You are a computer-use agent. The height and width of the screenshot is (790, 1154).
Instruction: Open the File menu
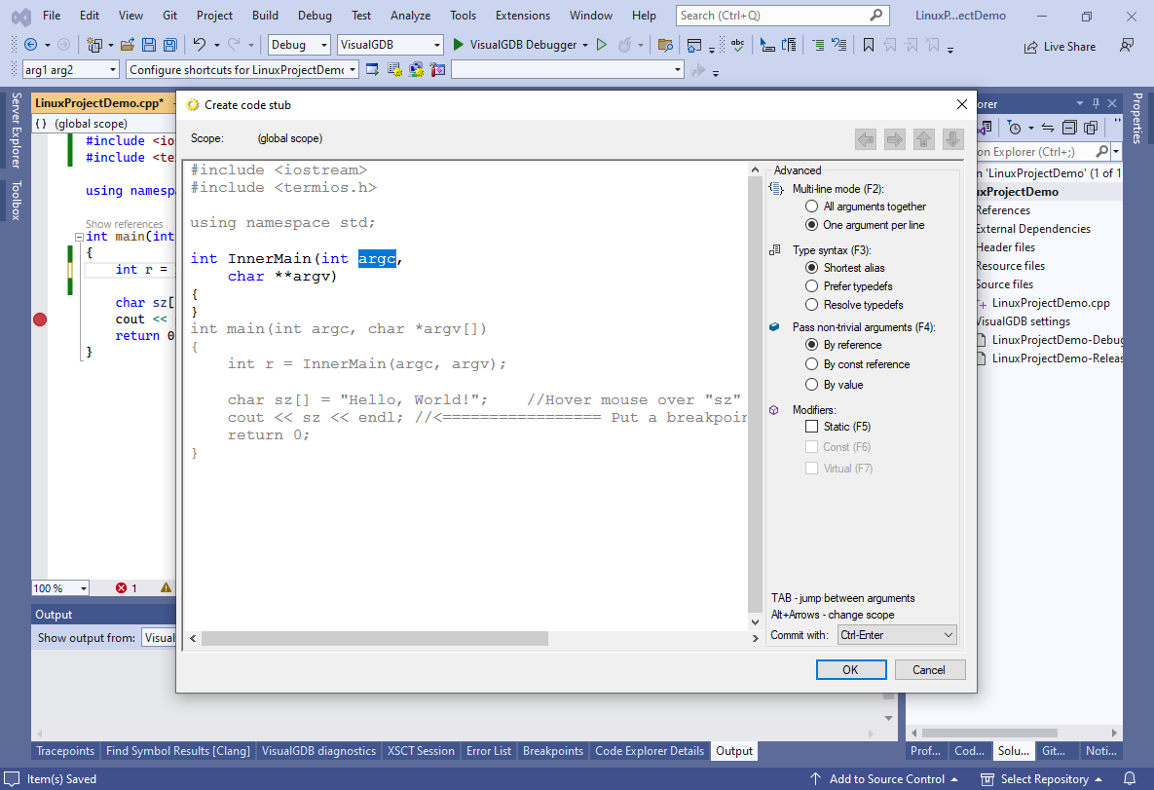[x=52, y=16]
